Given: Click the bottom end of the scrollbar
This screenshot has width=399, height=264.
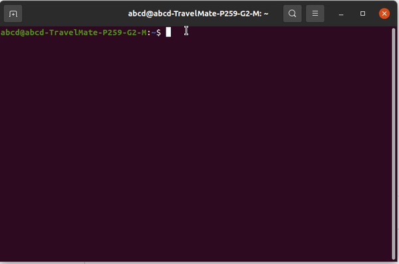Looking at the screenshot, I should pos(394,257).
